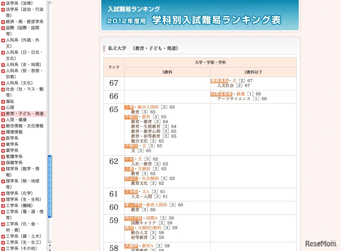Click the red arrow icon beside 福祉
The height and width of the screenshot is (251, 341).
(4, 102)
